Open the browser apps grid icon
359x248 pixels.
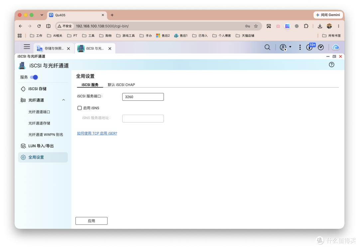pyautogui.click(x=20, y=36)
